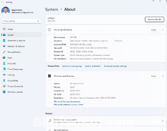This screenshot has width=167, height=131.
Task: Click the device specifications info icon
Action: [49, 30]
